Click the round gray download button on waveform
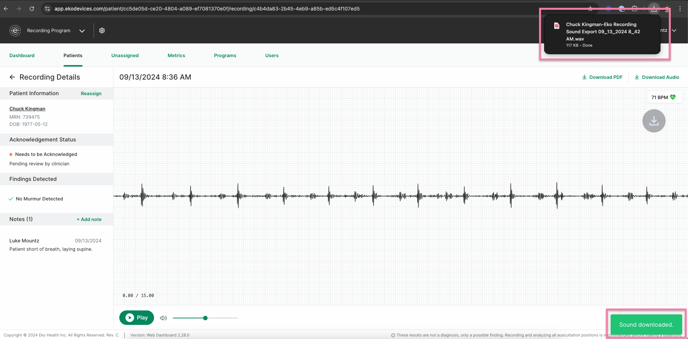 [x=654, y=121]
